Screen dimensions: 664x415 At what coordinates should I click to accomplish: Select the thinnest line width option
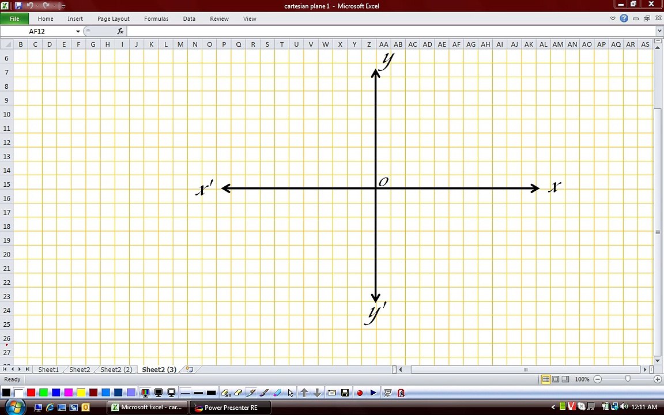[186, 393]
